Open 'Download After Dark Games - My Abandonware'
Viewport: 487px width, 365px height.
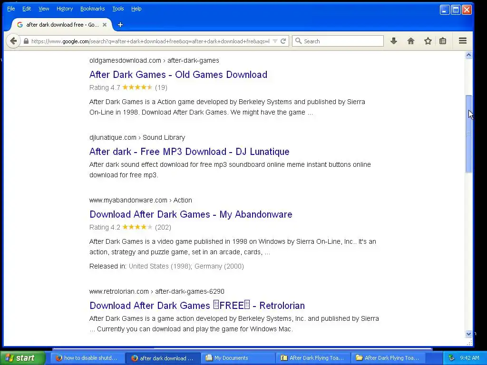[191, 214]
